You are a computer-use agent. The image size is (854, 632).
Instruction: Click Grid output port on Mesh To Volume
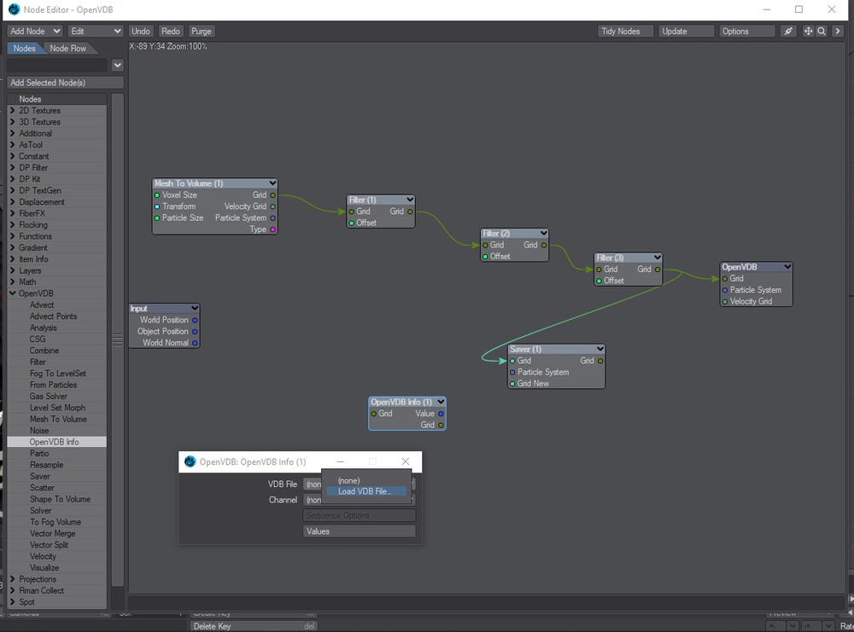[x=273, y=194]
